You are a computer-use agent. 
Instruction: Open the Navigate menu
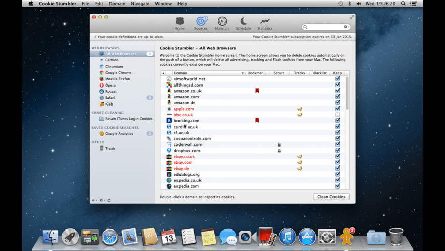point(140,4)
